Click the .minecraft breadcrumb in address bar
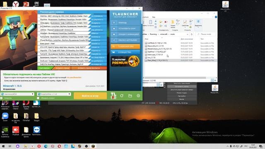The height and width of the screenshot is (149, 265). pyautogui.click(x=164, y=34)
